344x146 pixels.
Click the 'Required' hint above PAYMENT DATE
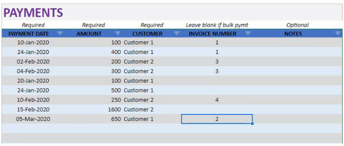pyautogui.click(x=33, y=25)
